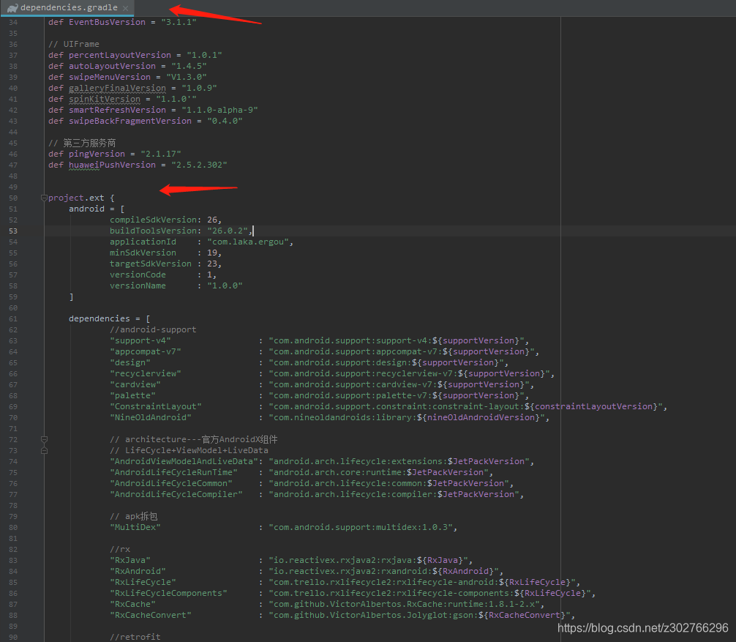Click the "appcompat-v7" dependency key
This screenshot has width=736, height=642.
pos(146,352)
